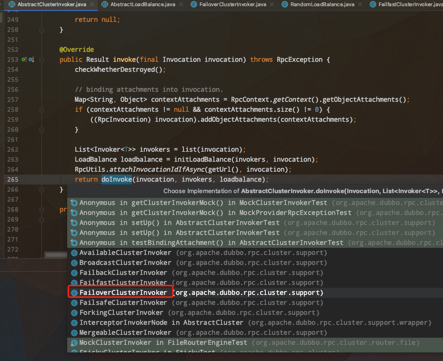Click the fold end marker on line 260
Screen dimensions: 443x361
coord(41,130)
